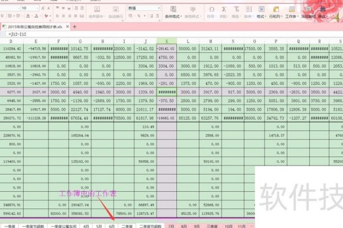Click the Worksheet (工作表) icon
343x228 pixels.
tap(292, 9)
